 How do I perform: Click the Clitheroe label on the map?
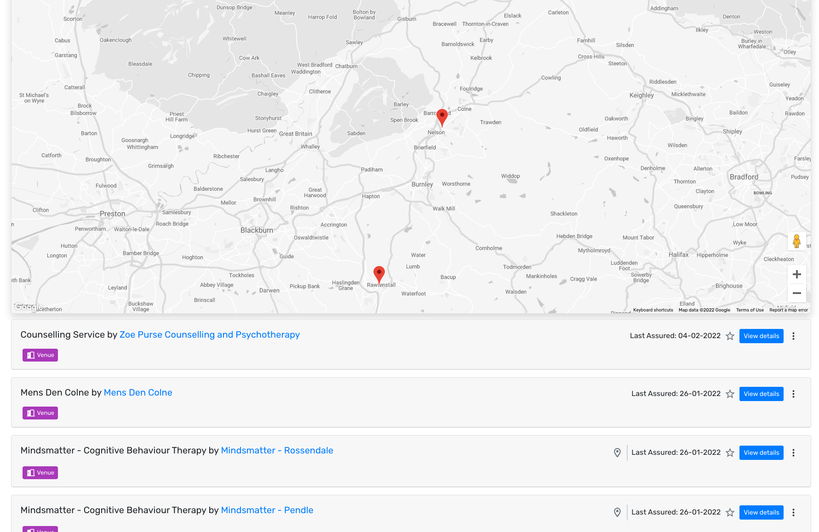coord(320,91)
